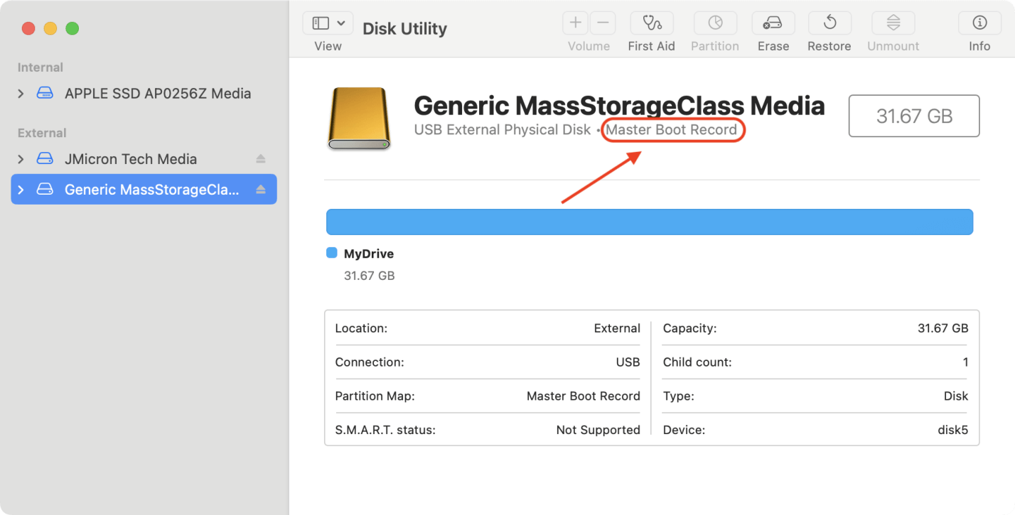Image resolution: width=1015 pixels, height=515 pixels.
Task: Open the View options dropdown arrow
Action: click(x=341, y=23)
